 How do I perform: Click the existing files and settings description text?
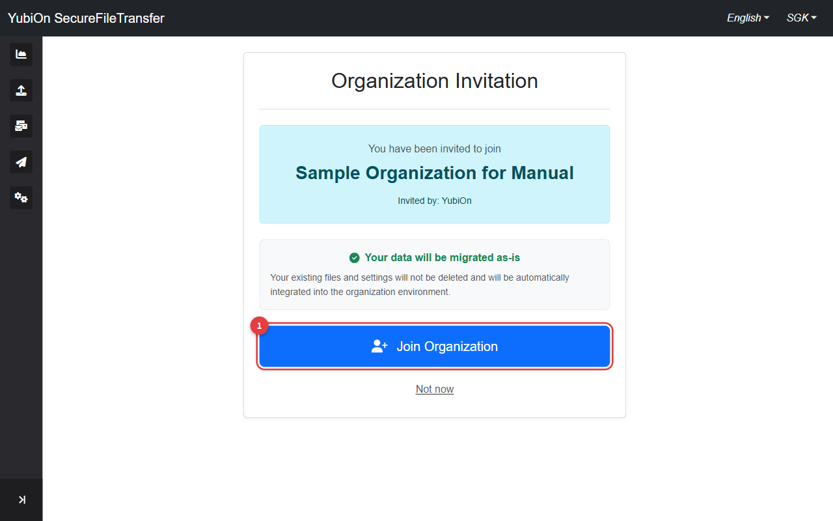click(x=420, y=285)
